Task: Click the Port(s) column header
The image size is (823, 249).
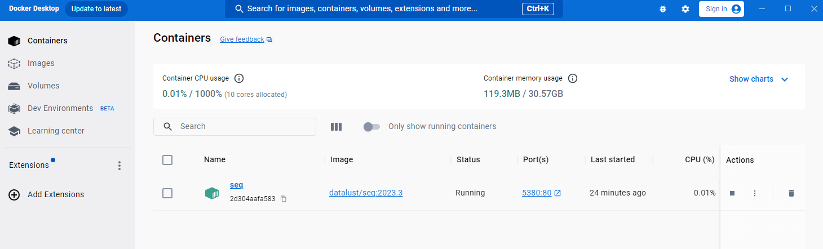Action: [536, 160]
